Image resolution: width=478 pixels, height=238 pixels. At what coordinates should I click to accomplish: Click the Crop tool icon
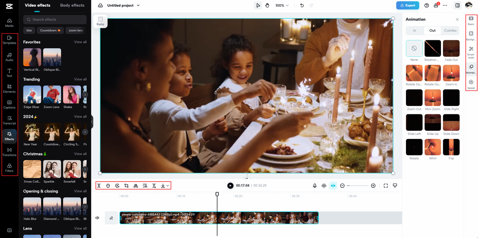(x=126, y=186)
